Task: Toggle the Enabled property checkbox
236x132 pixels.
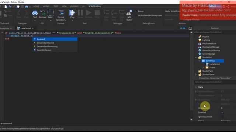Action: point(222,113)
